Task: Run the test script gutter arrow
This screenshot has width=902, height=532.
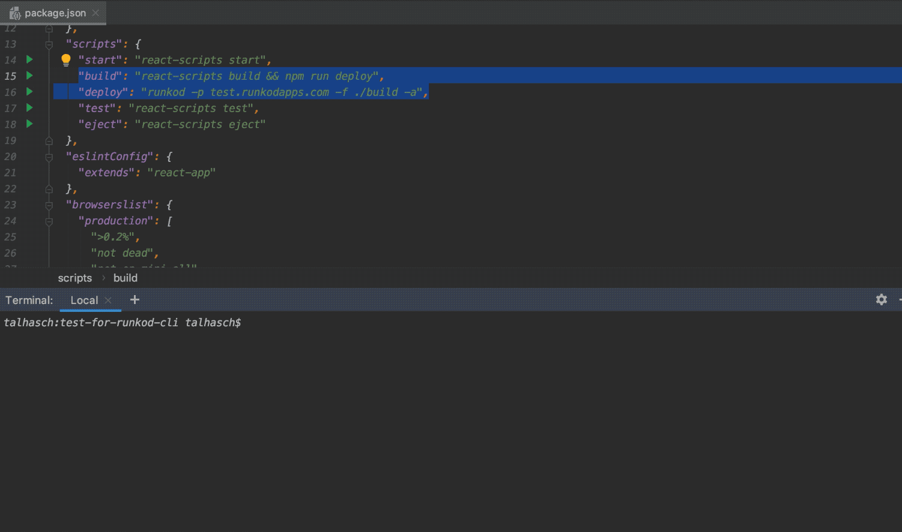Action: pos(29,108)
